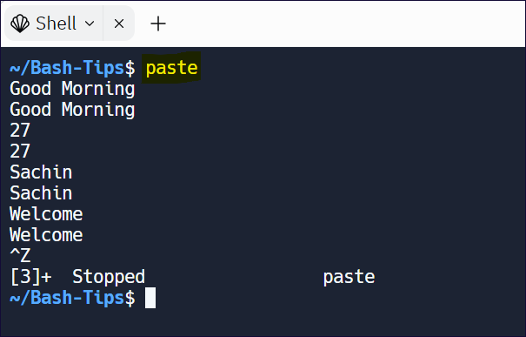Viewport: 526px width, 337px height.
Task: Click the first Good Morning output line
Action: tap(72, 89)
